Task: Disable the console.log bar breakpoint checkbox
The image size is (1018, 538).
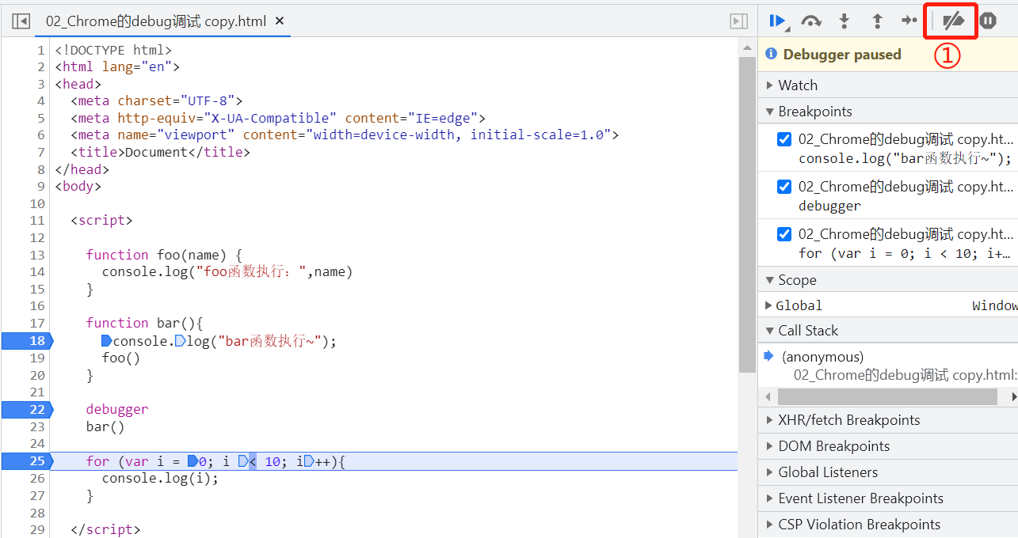Action: [x=784, y=138]
